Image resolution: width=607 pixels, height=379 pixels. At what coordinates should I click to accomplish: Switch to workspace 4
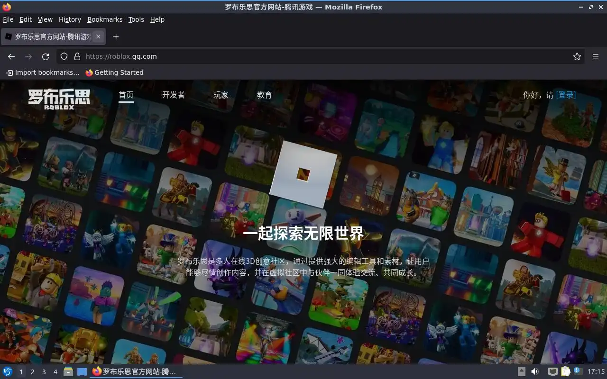pyautogui.click(x=55, y=372)
